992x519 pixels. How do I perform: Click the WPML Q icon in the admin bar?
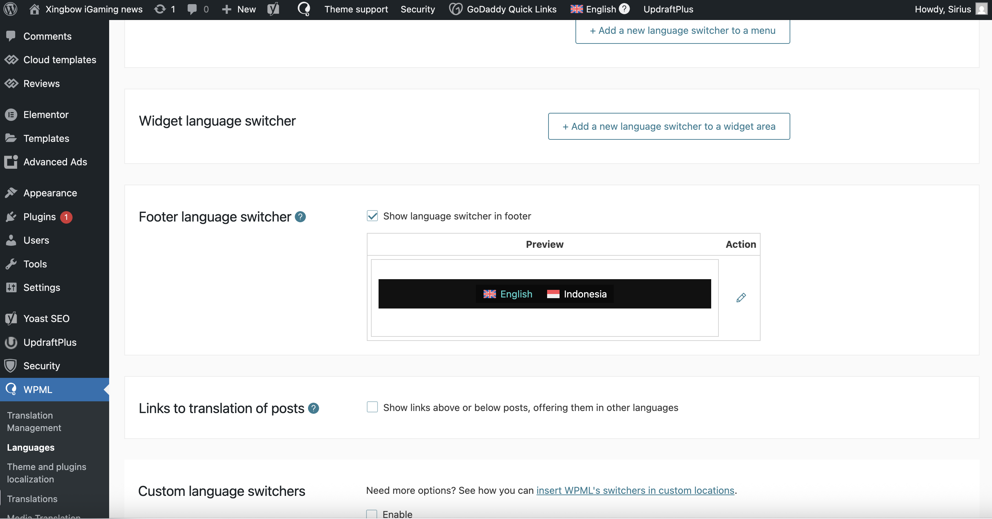[304, 9]
